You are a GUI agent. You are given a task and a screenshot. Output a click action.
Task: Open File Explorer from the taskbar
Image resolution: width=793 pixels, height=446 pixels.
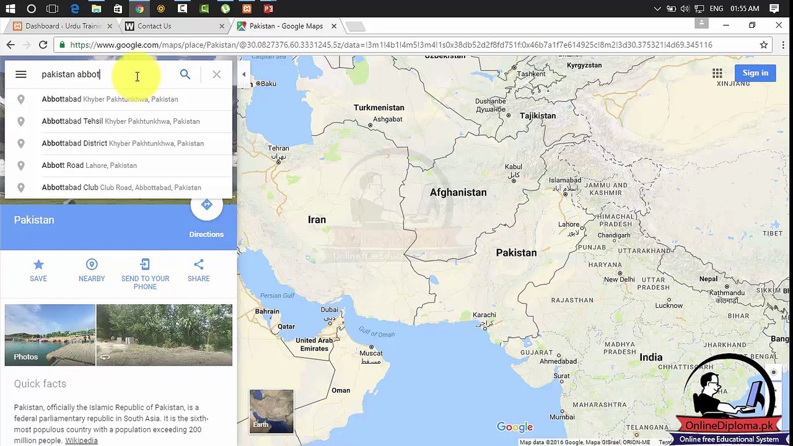pos(96,9)
